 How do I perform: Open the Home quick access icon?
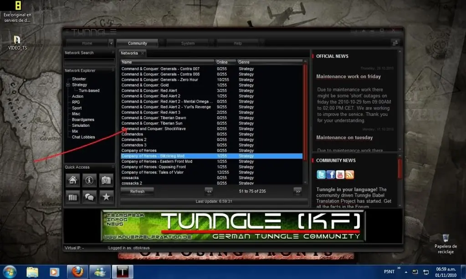pyautogui.click(x=72, y=180)
